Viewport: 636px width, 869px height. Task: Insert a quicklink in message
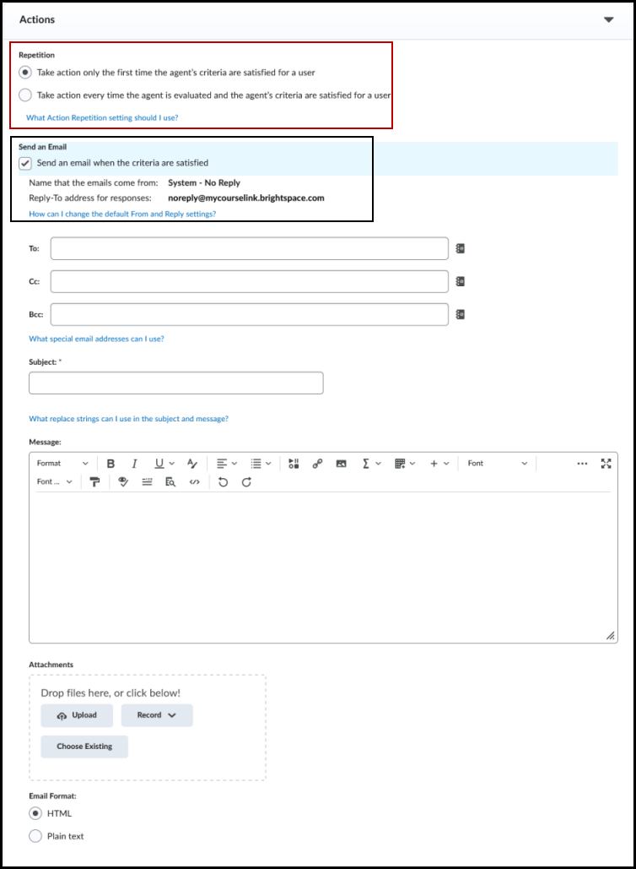317,464
